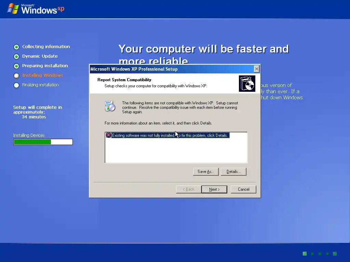
Task: Click the 'Collecting information' step label
Action: coord(46,46)
